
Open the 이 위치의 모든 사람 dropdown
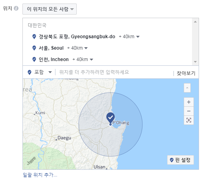click(x=50, y=9)
